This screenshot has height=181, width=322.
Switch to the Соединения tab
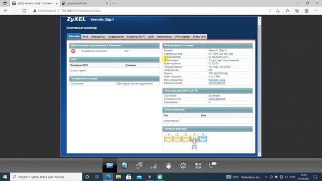coord(116,37)
